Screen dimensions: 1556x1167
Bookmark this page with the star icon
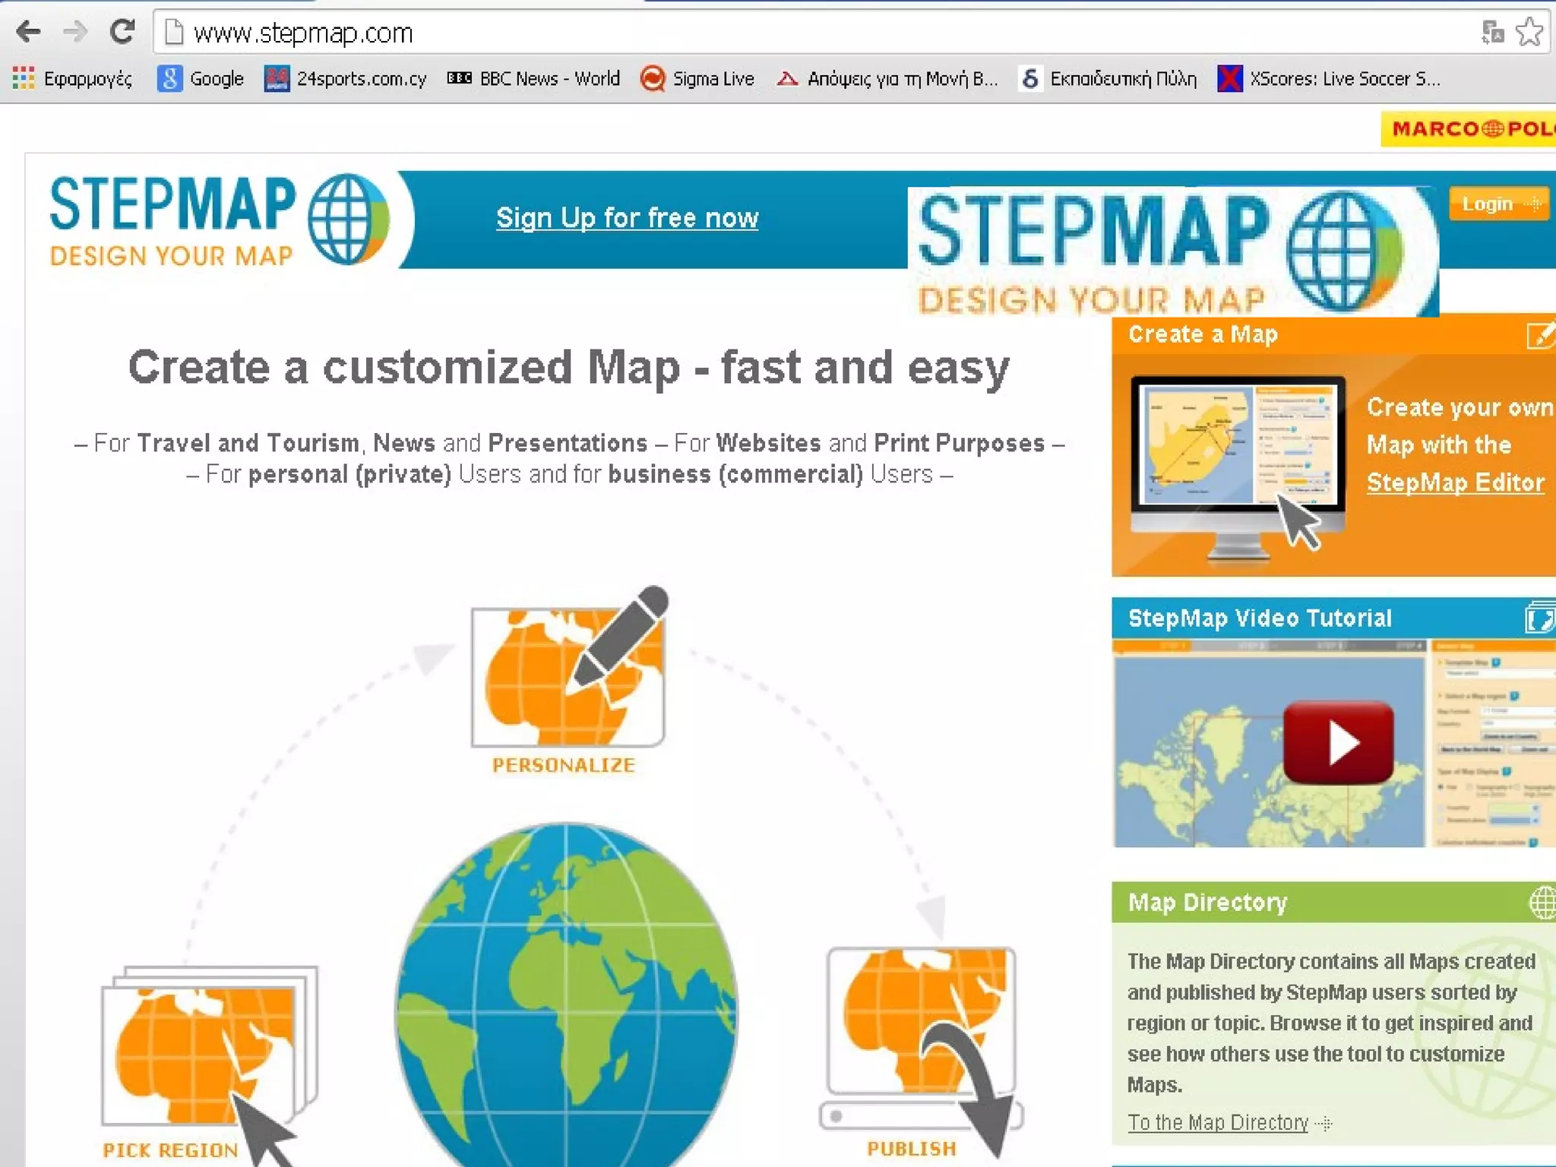[1529, 32]
